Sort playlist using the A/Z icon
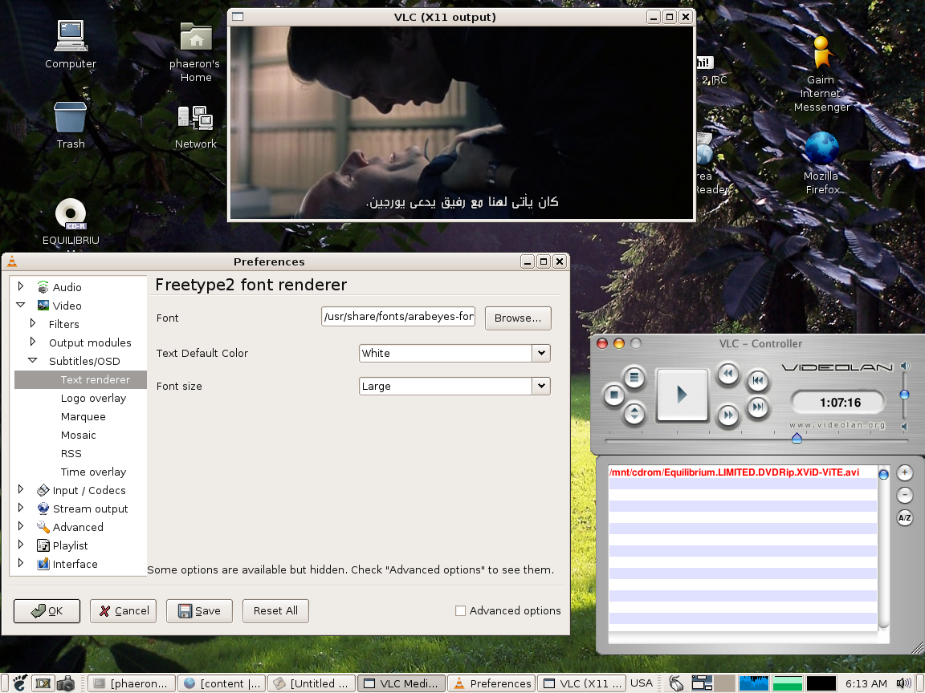Viewport: 925px width, 693px height. point(904,517)
